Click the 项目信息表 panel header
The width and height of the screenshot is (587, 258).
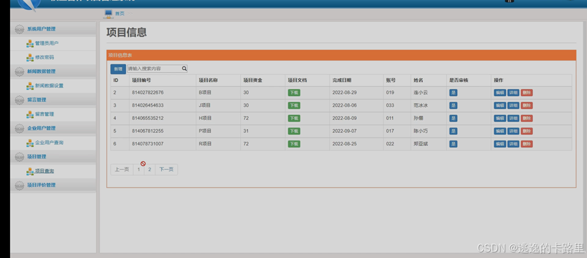click(x=341, y=55)
